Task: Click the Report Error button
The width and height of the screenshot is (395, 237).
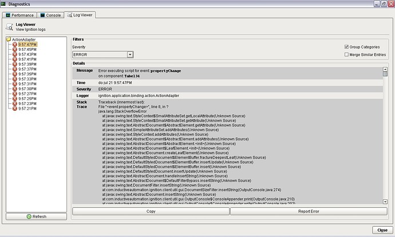Action: click(309, 211)
